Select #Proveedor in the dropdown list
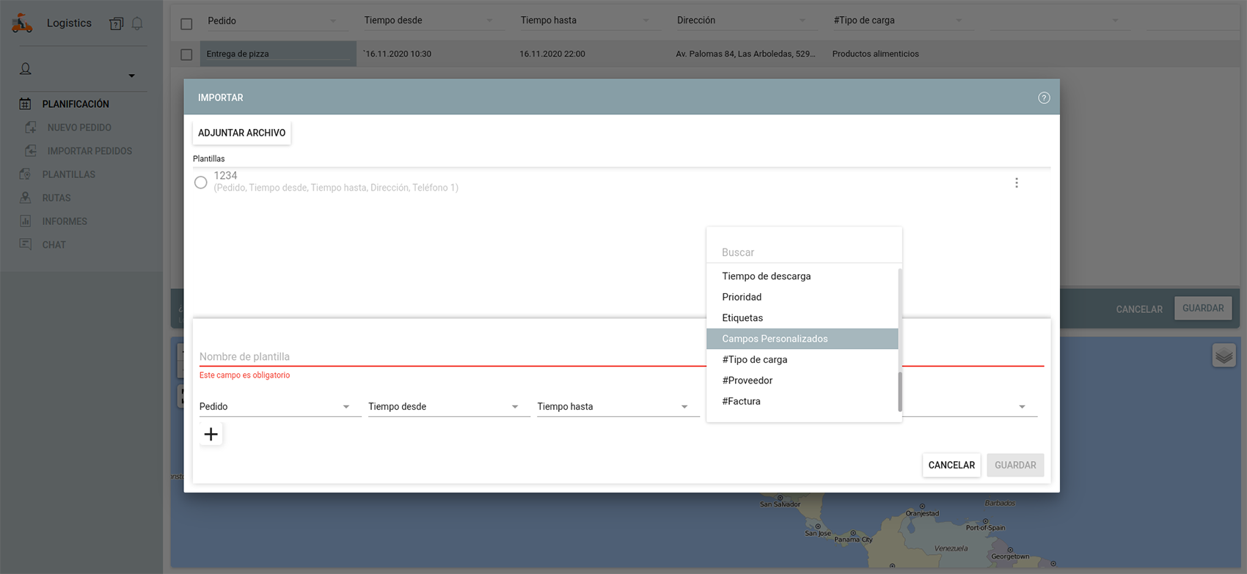This screenshot has height=574, width=1247. point(747,380)
